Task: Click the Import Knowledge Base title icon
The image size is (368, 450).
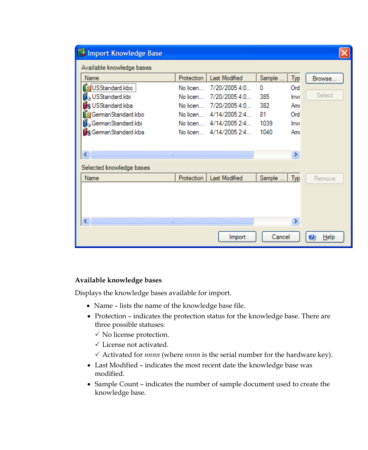Action: coord(82,53)
